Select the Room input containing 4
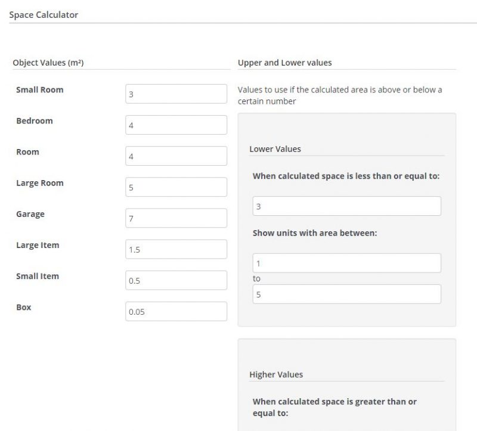This screenshot has height=431, width=477. pyautogui.click(x=175, y=156)
